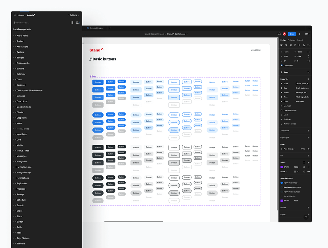This screenshot has height=248, width=328.
Task: Open 'See all 14 styles' link
Action: pos(289,196)
